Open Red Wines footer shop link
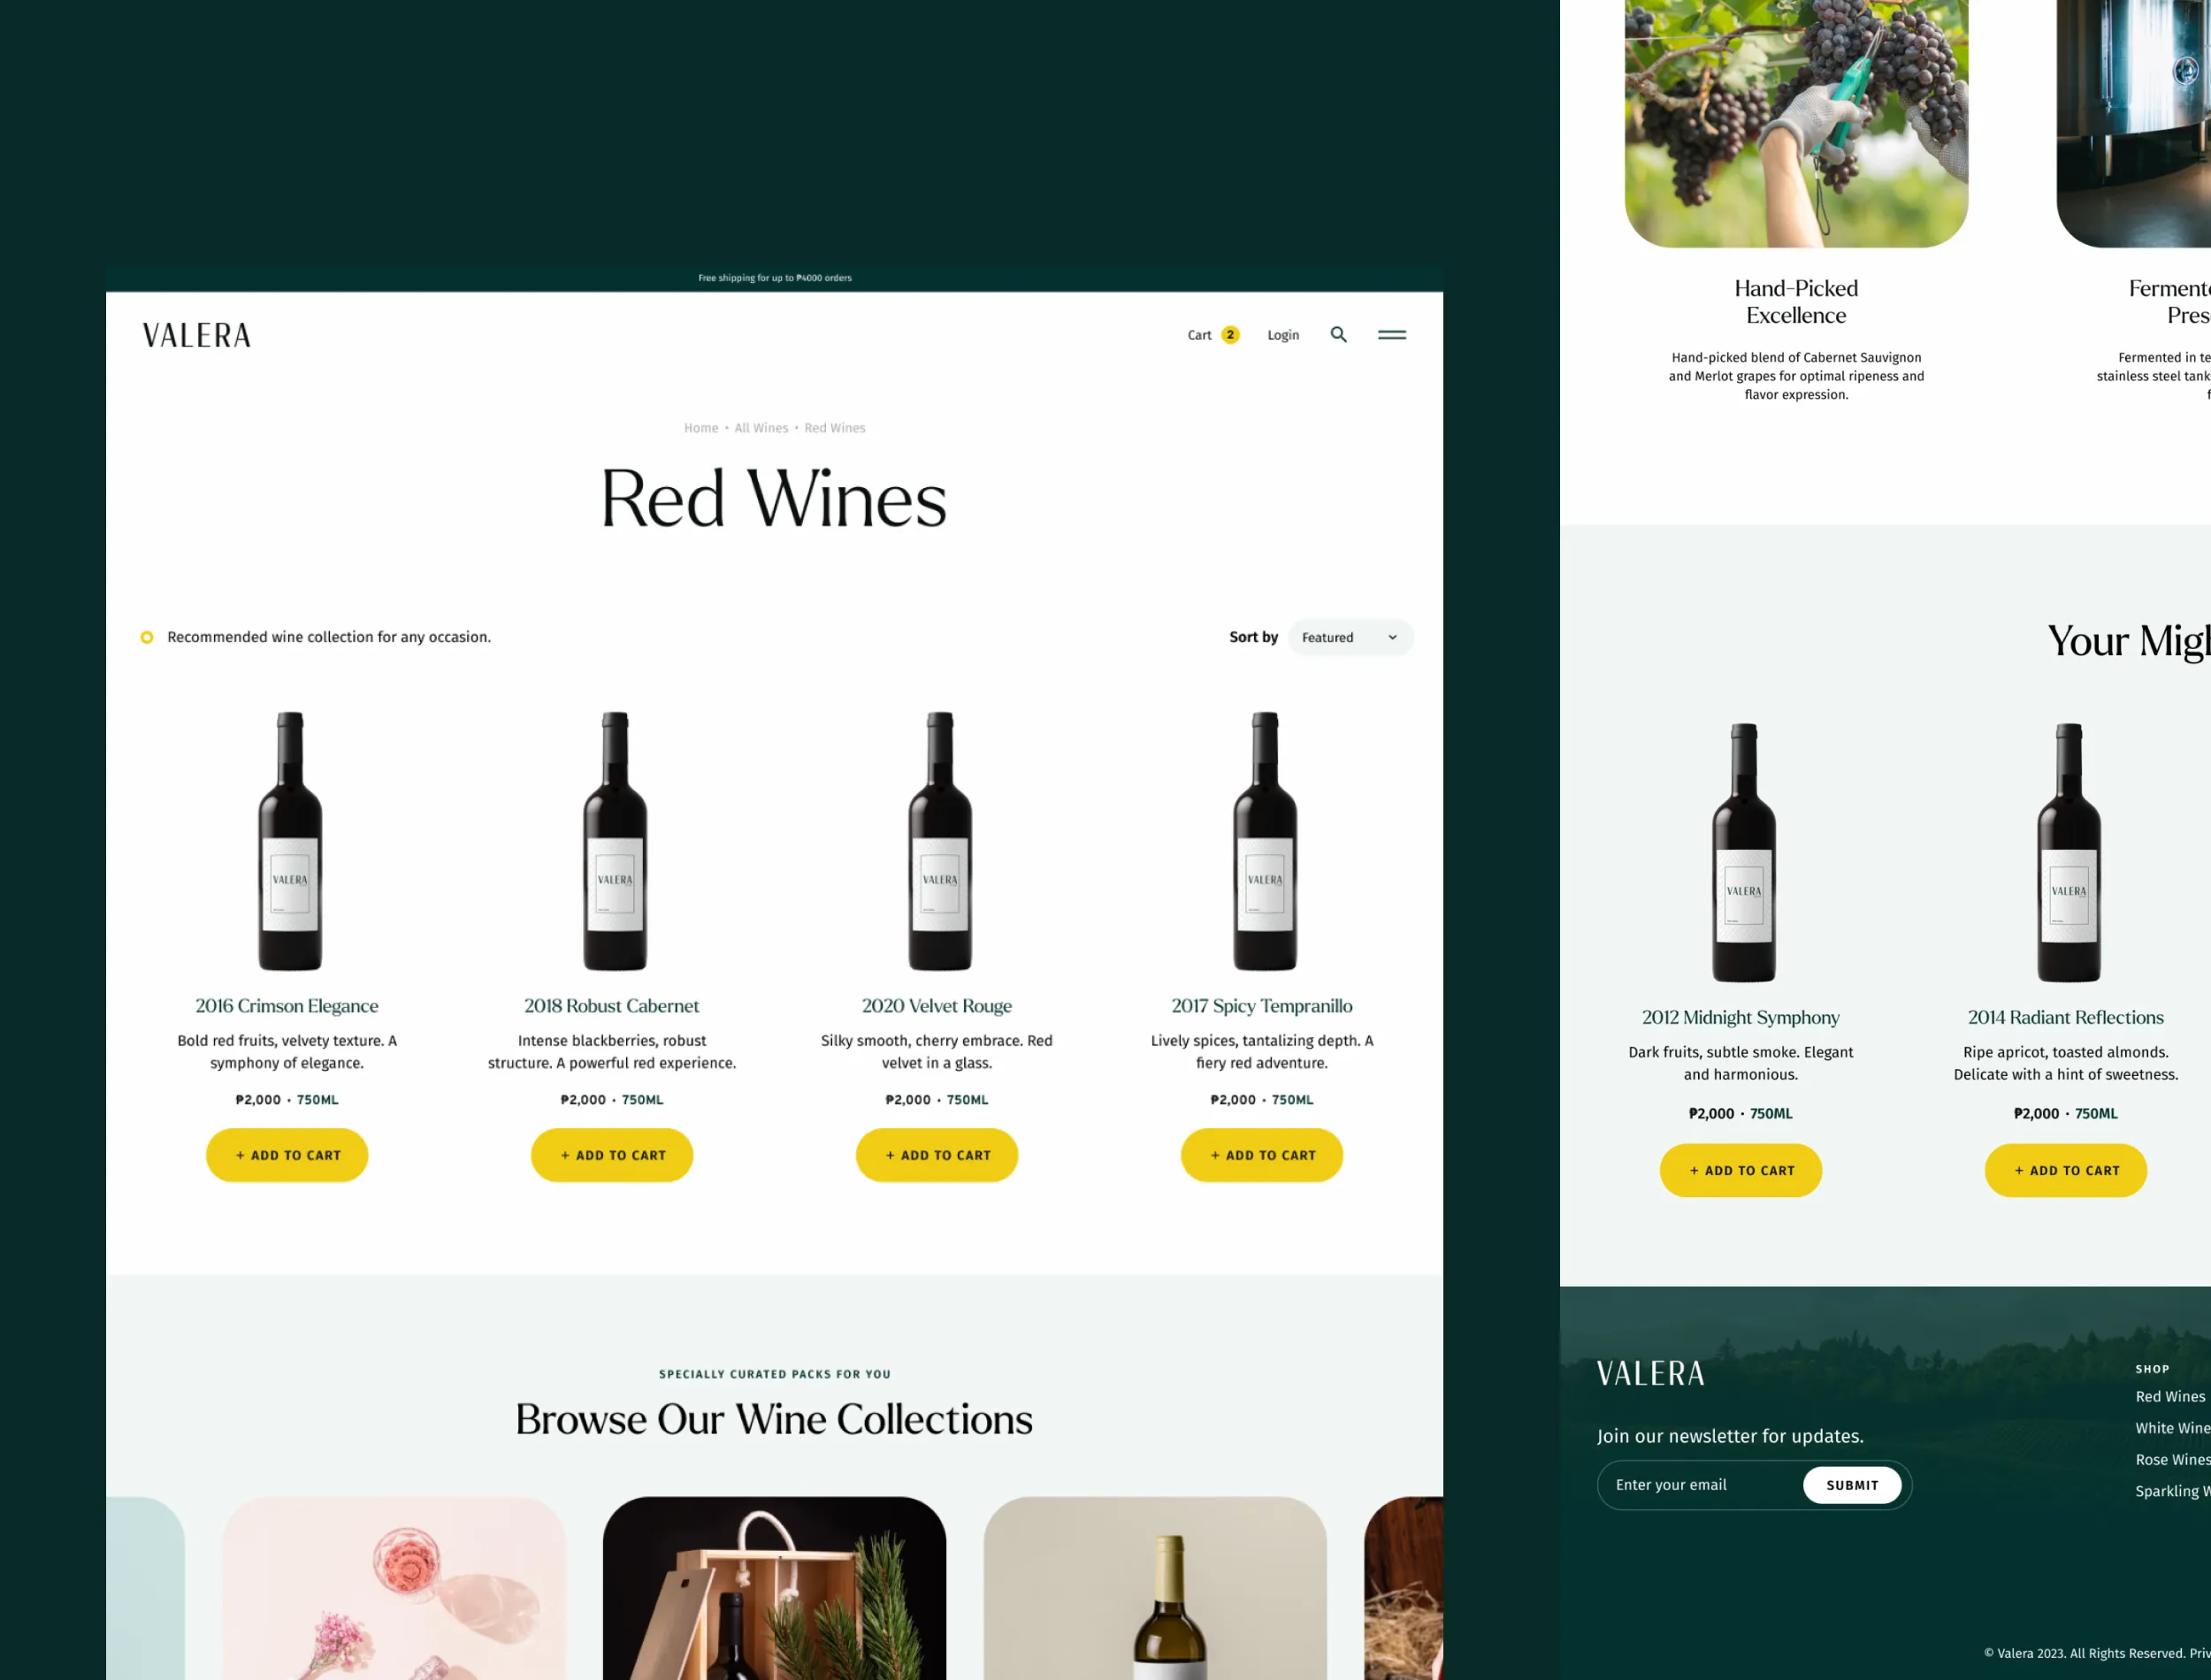2211x1680 pixels. pos(2170,1397)
